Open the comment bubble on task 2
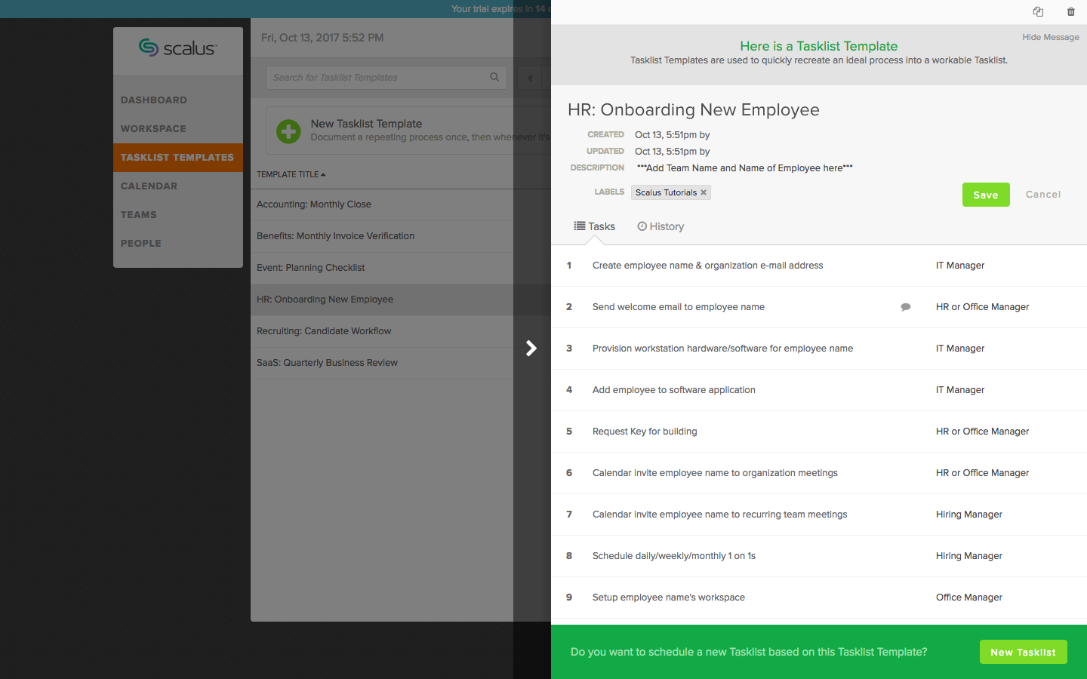This screenshot has height=679, width=1087. click(x=906, y=307)
